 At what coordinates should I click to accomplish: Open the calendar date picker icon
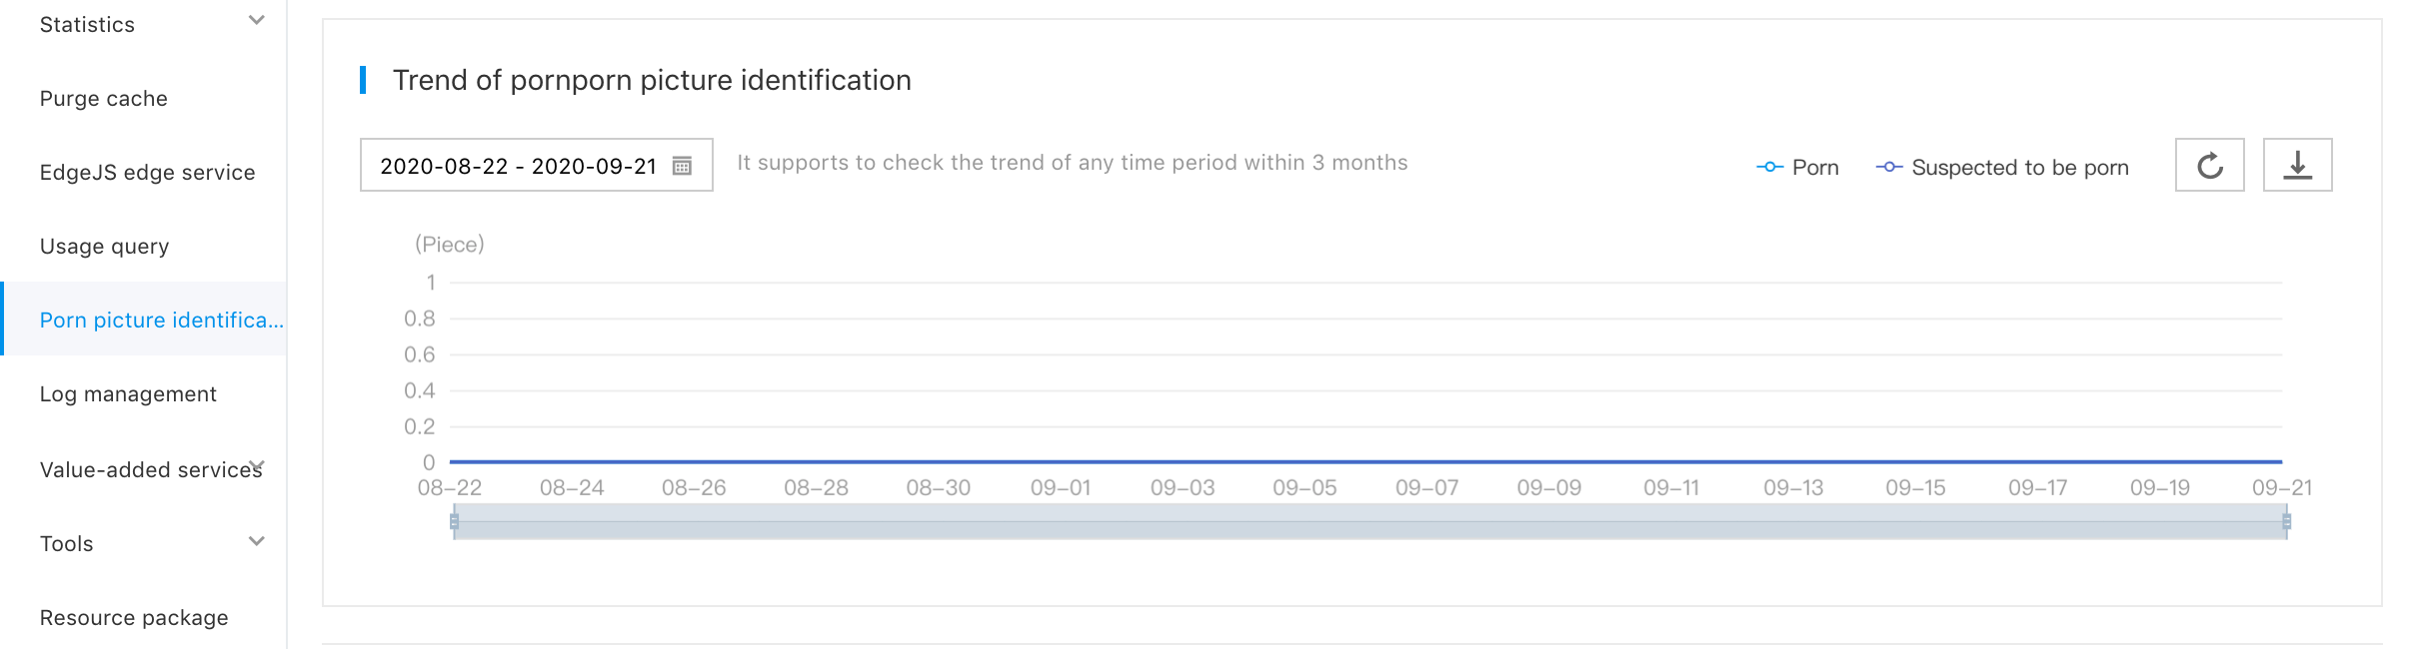coord(682,166)
